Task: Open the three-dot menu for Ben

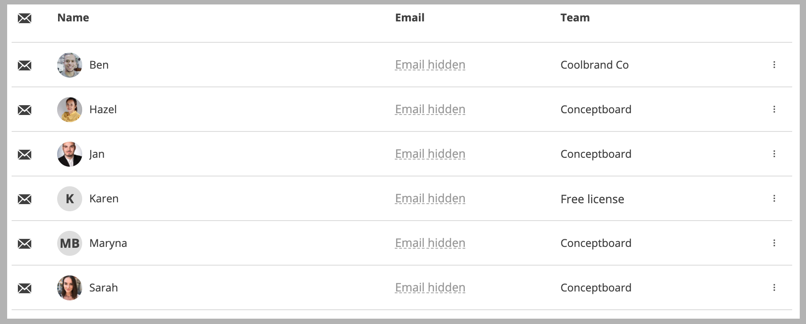Action: (x=774, y=65)
